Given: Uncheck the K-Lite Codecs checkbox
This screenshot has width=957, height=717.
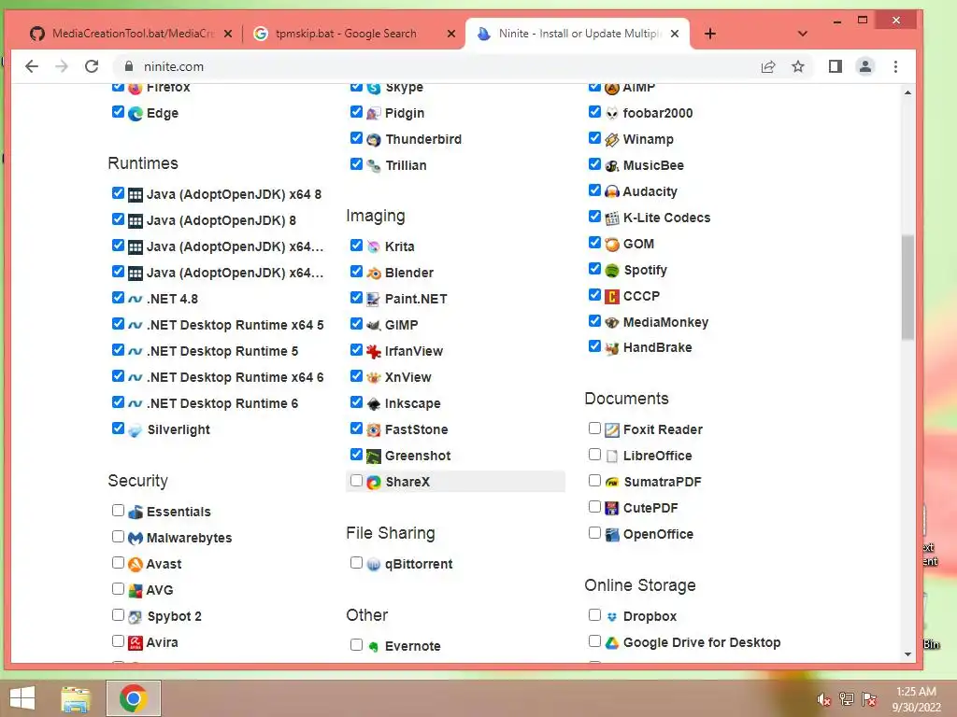Looking at the screenshot, I should click(x=594, y=217).
